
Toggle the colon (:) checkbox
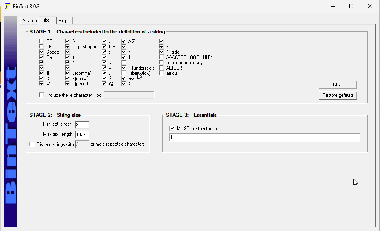tap(104, 52)
